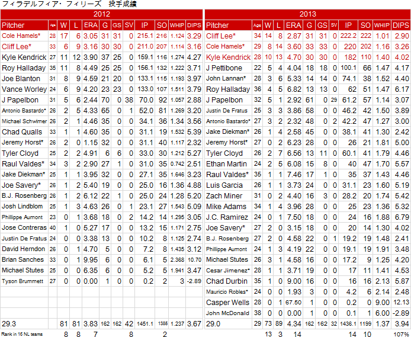
Task: Click J Pettibone pitcher name
Action: (x=224, y=68)
